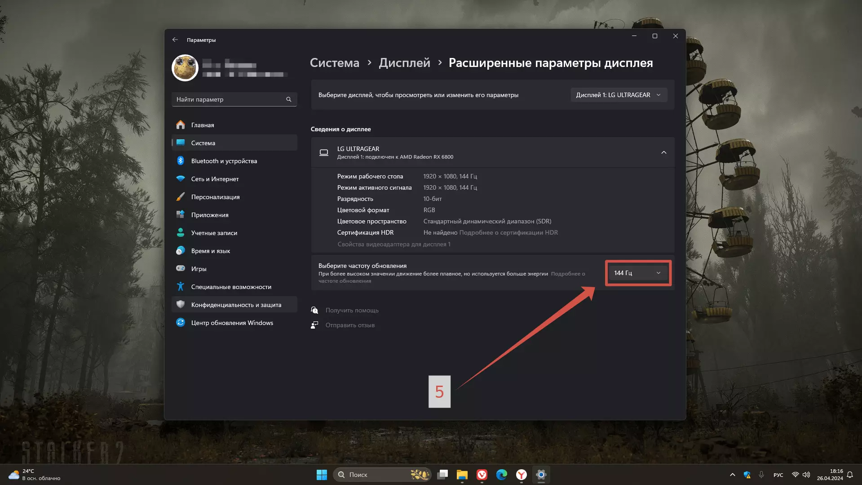This screenshot has height=485, width=862.
Task: Go to 'Сеть и Интернет' settings
Action: coord(234,179)
